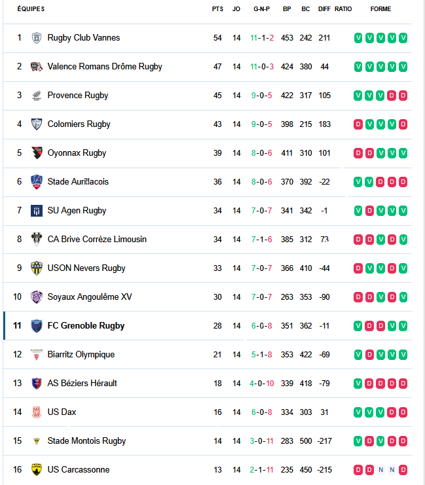Click the SU Agen Rugby logo

pyautogui.click(x=37, y=211)
